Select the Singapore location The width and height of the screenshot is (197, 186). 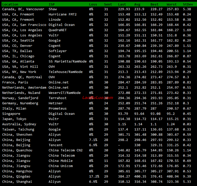pos(11,114)
